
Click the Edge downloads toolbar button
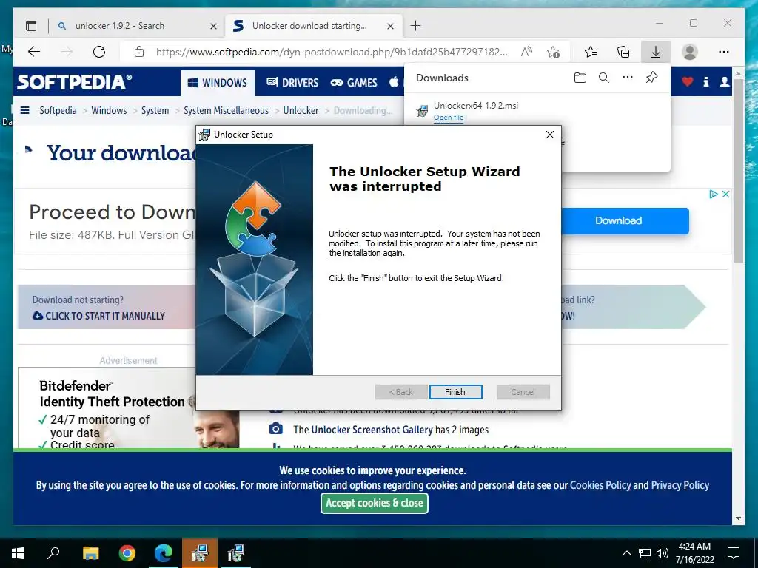tap(656, 52)
